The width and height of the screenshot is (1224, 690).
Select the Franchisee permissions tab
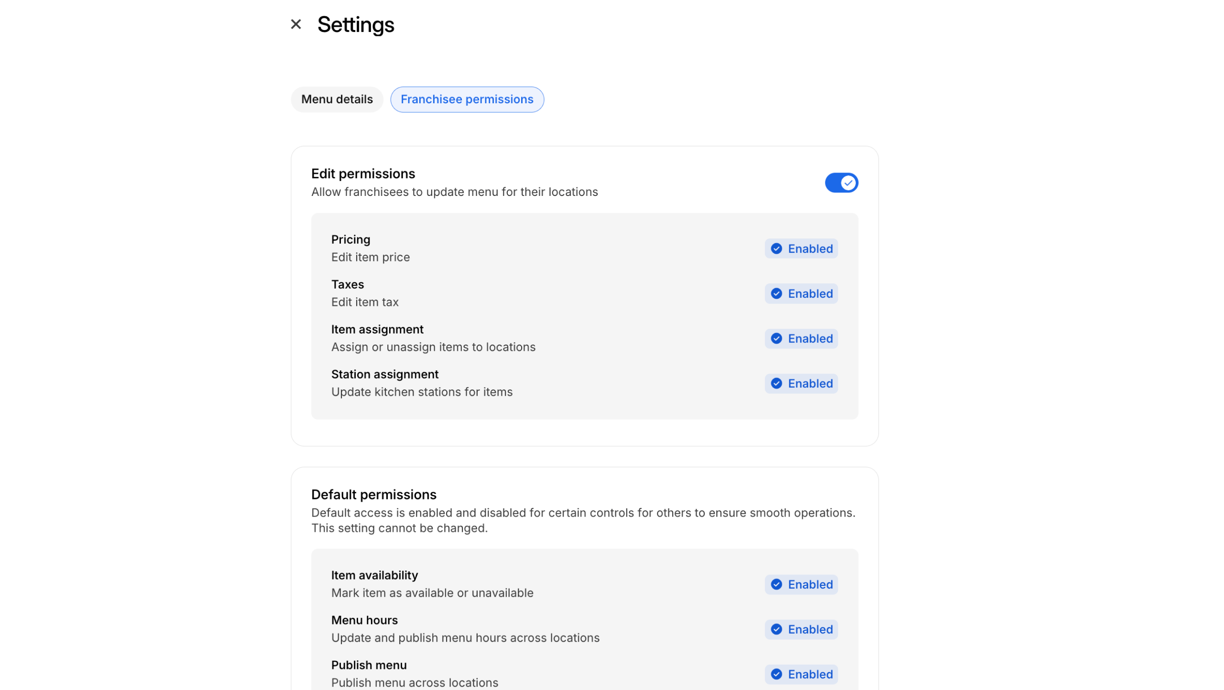click(x=467, y=99)
